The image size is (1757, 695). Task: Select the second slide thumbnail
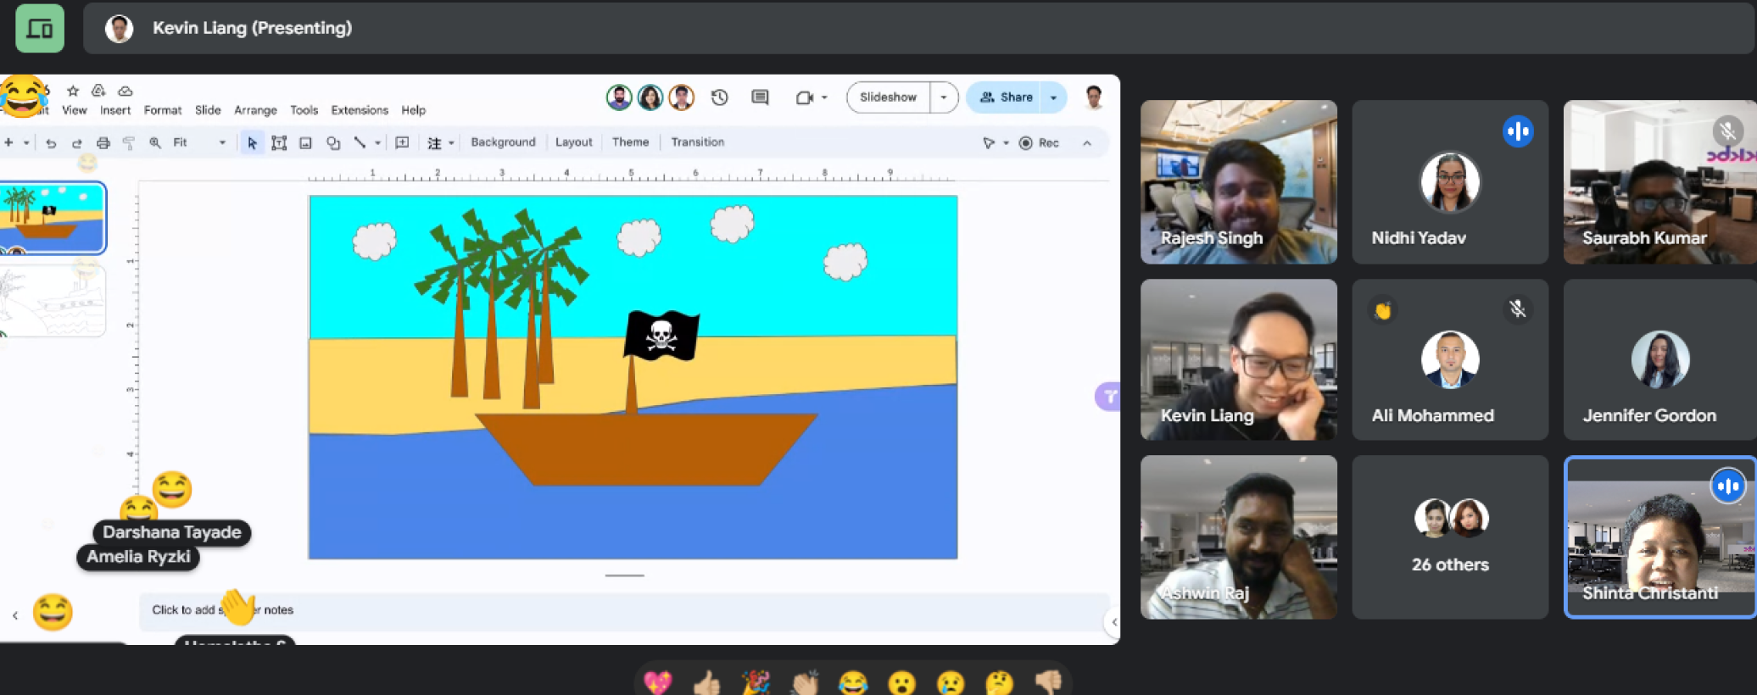(x=54, y=302)
